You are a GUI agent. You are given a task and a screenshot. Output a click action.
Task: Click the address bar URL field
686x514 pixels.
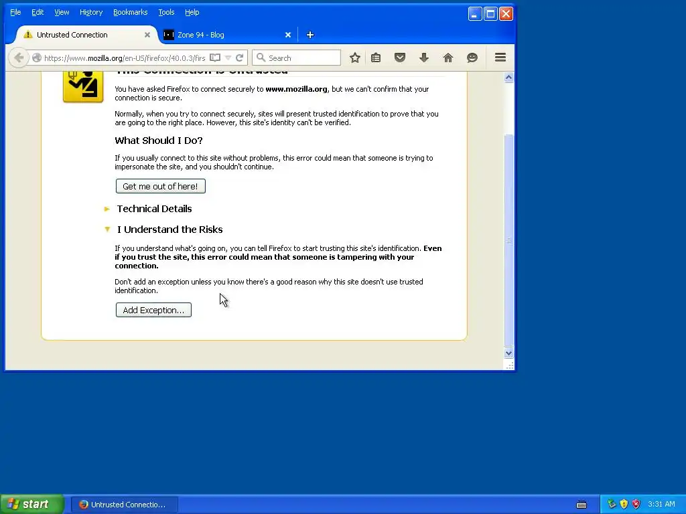(125, 58)
